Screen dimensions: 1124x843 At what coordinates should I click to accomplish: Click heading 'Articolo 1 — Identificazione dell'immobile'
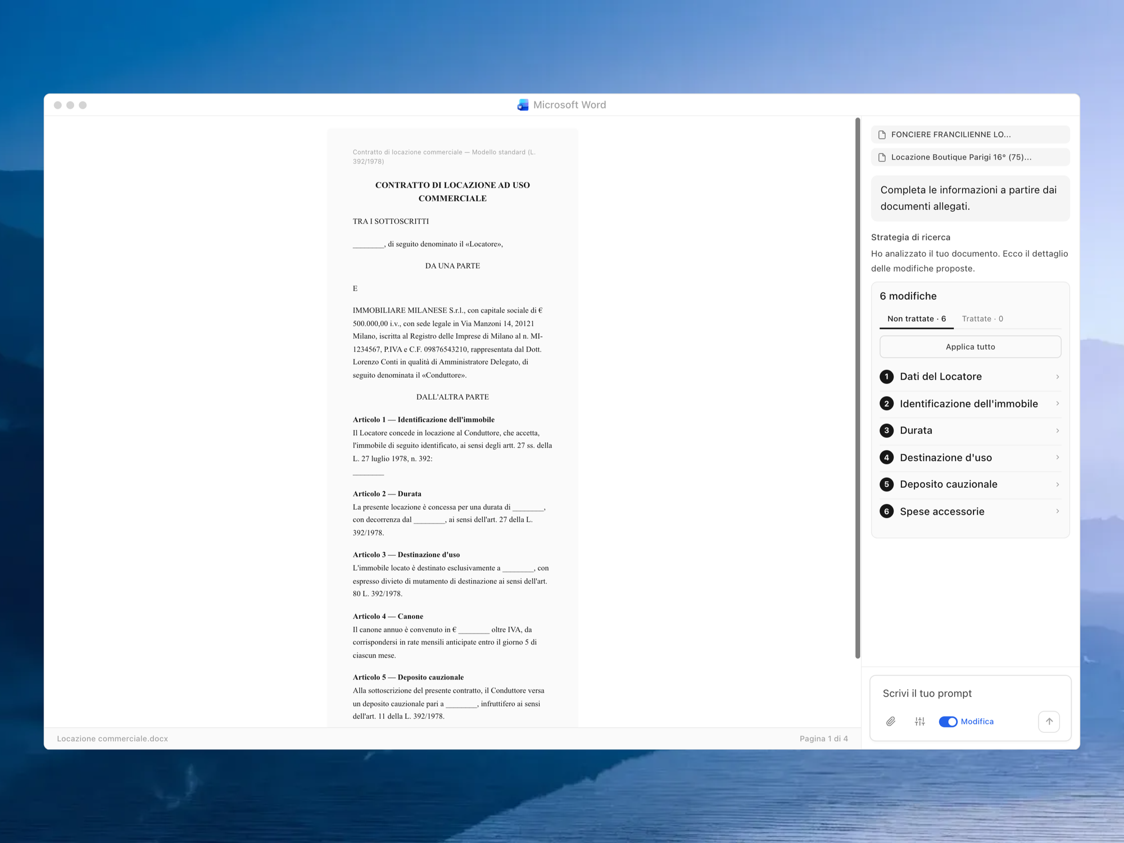[x=424, y=420]
